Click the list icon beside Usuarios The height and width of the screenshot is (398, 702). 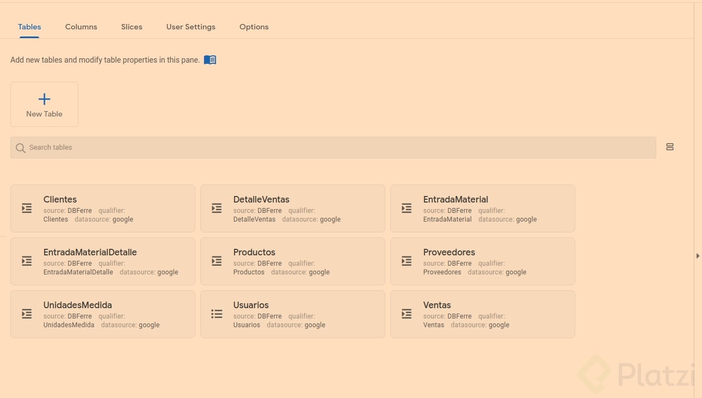pyautogui.click(x=217, y=314)
